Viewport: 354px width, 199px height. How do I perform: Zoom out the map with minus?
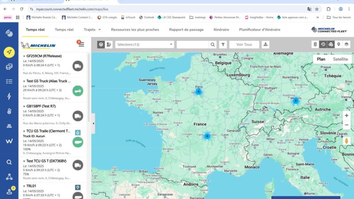(346, 125)
